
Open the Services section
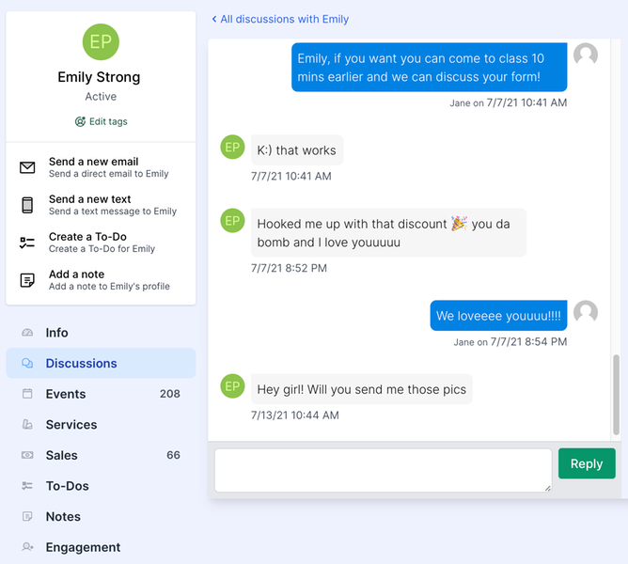tap(71, 425)
